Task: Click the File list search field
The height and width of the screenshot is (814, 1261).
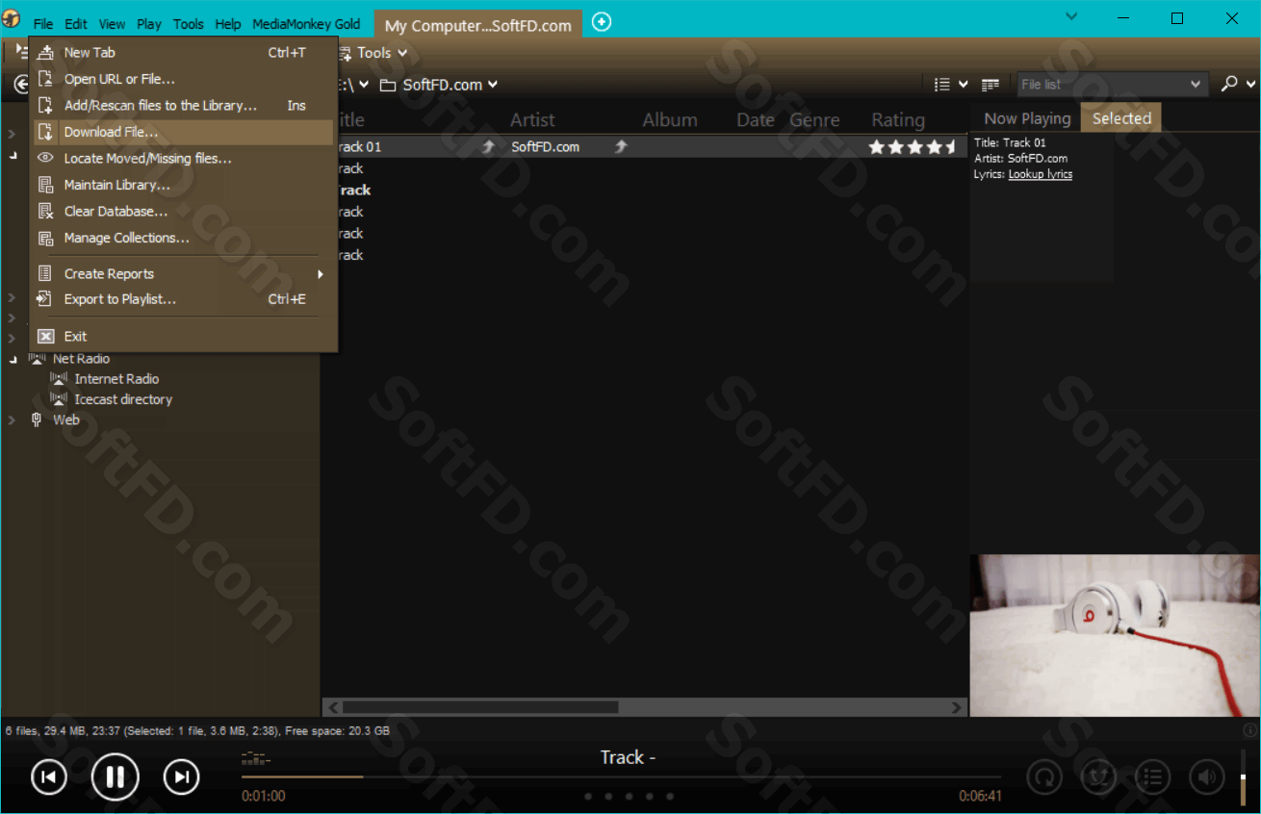Action: [1101, 85]
